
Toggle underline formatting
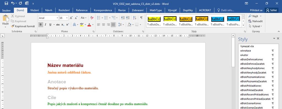[50, 25]
